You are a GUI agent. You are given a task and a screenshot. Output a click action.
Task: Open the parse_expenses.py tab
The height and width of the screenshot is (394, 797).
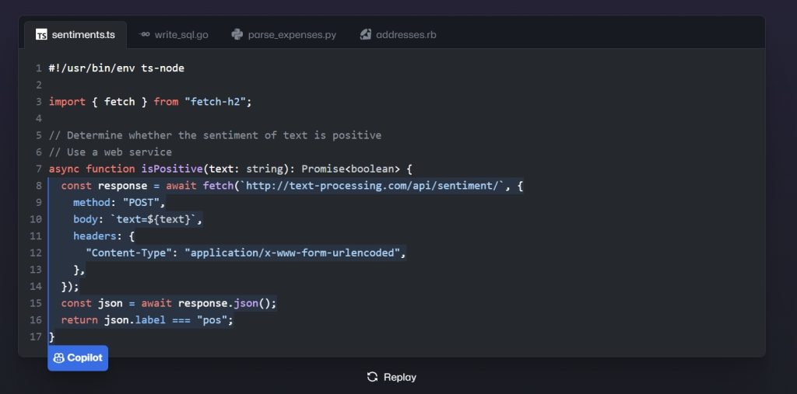click(x=283, y=35)
